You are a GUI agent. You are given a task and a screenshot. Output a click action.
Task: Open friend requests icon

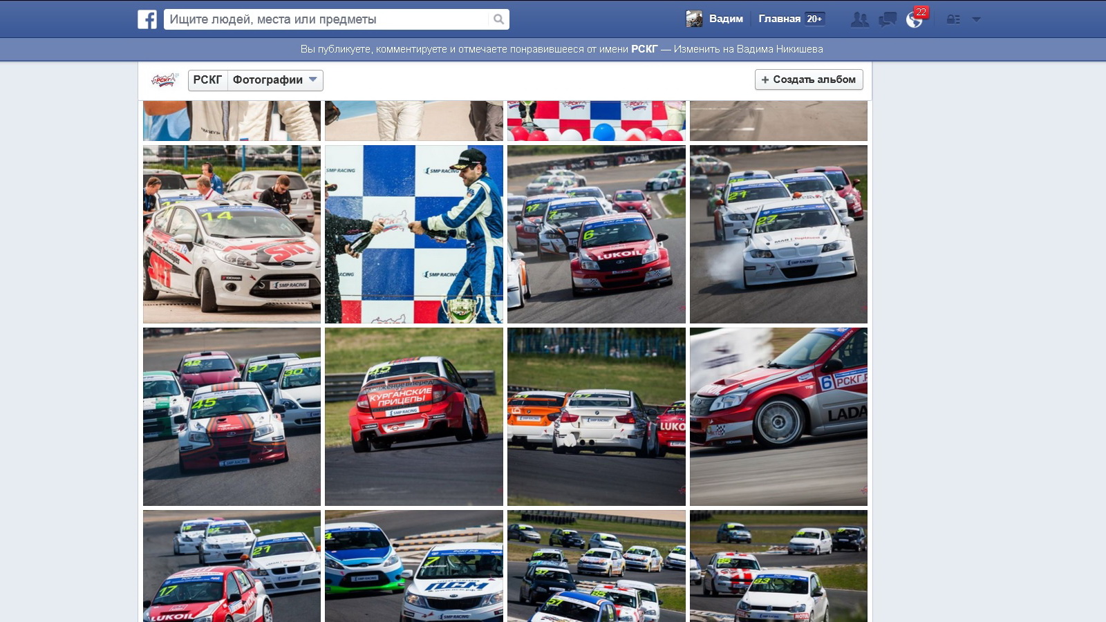point(860,19)
